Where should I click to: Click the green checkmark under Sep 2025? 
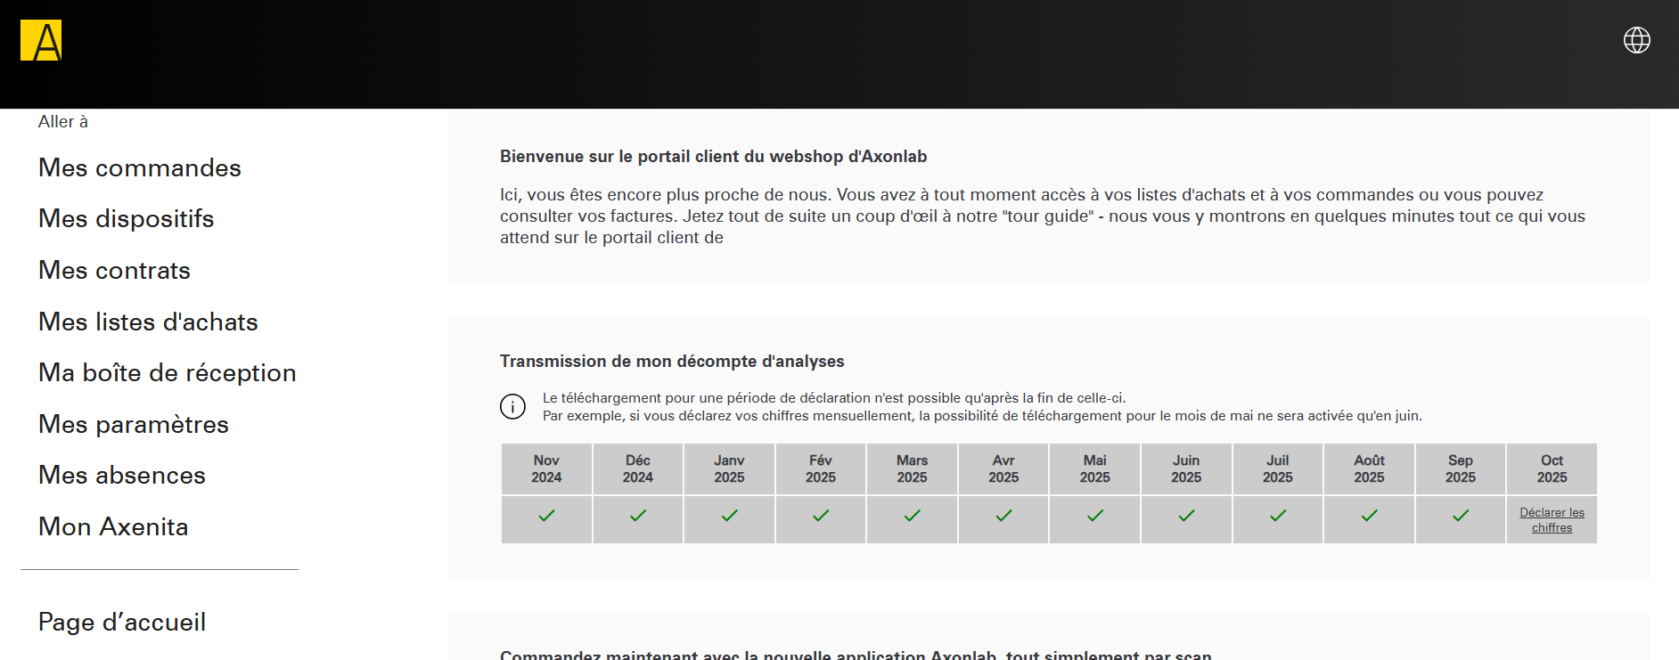pyautogui.click(x=1461, y=516)
